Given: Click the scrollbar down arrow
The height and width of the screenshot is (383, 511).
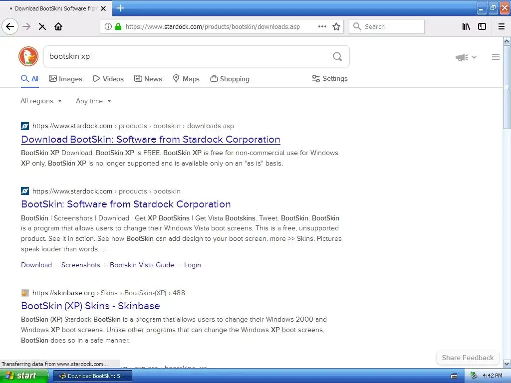Looking at the screenshot, I should [507, 364].
